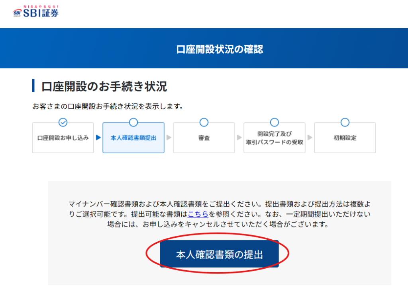Select the 口座開設お申し込み step box

pos(63,138)
